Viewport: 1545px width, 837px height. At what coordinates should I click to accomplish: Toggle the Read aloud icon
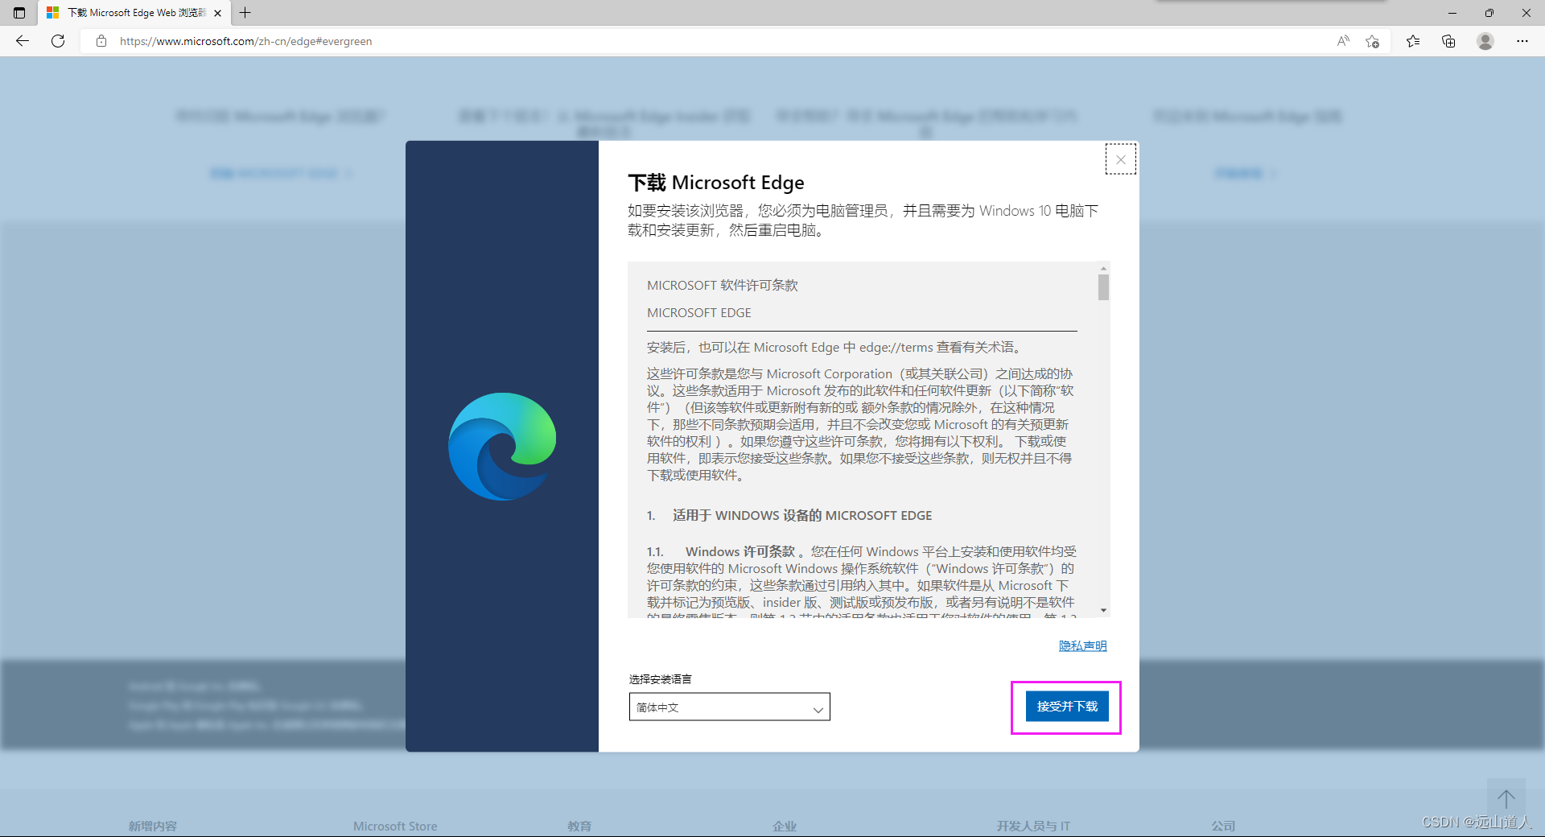point(1343,41)
